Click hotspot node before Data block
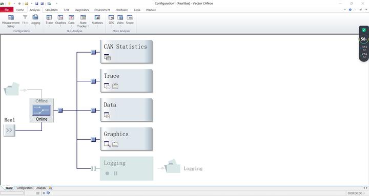Viewport: 369px width, 196px height. click(x=93, y=110)
